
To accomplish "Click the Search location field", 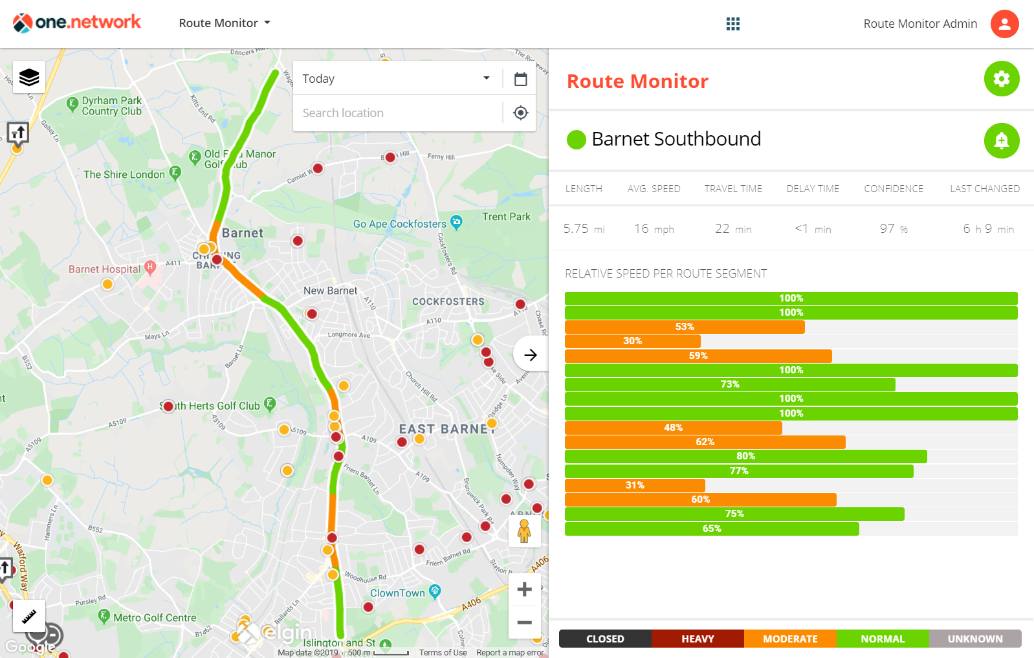I will [x=396, y=113].
